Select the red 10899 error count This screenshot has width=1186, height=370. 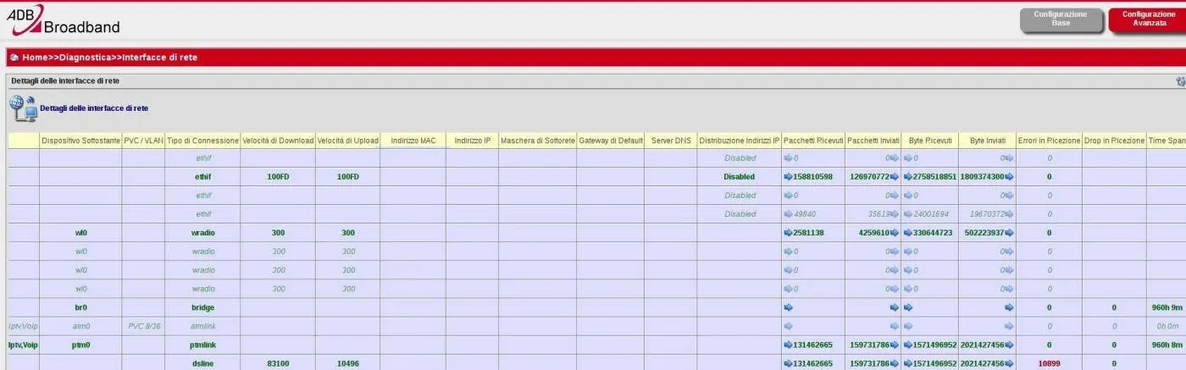1049,364
